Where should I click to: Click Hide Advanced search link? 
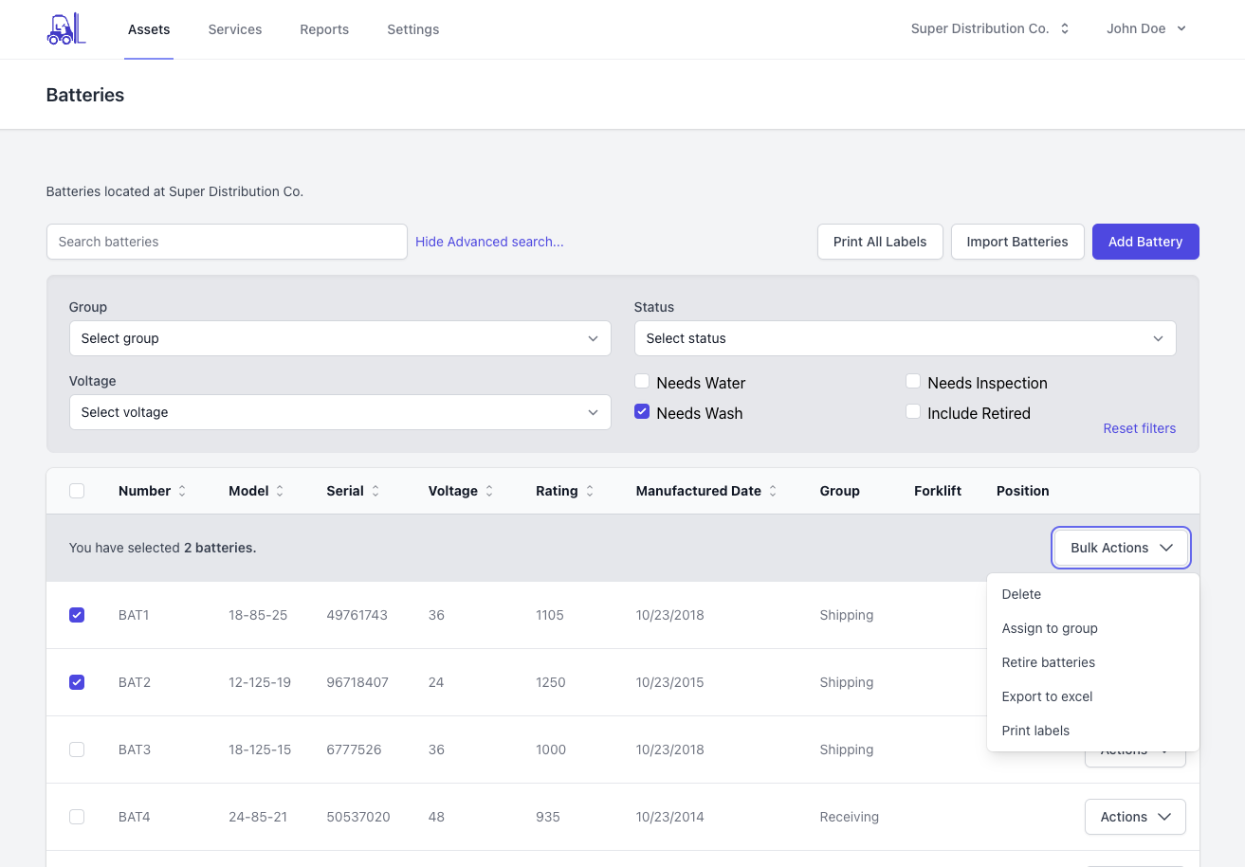click(x=489, y=242)
